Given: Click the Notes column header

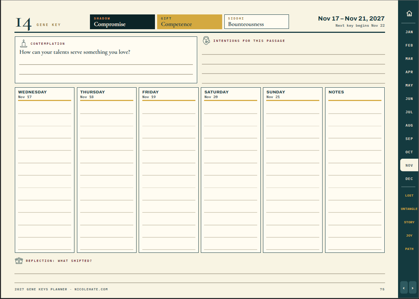Looking at the screenshot, I should (336, 92).
